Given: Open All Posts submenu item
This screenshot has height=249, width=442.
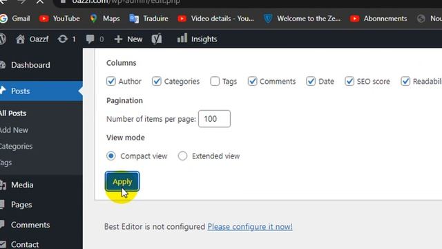Looking at the screenshot, I should 13,113.
